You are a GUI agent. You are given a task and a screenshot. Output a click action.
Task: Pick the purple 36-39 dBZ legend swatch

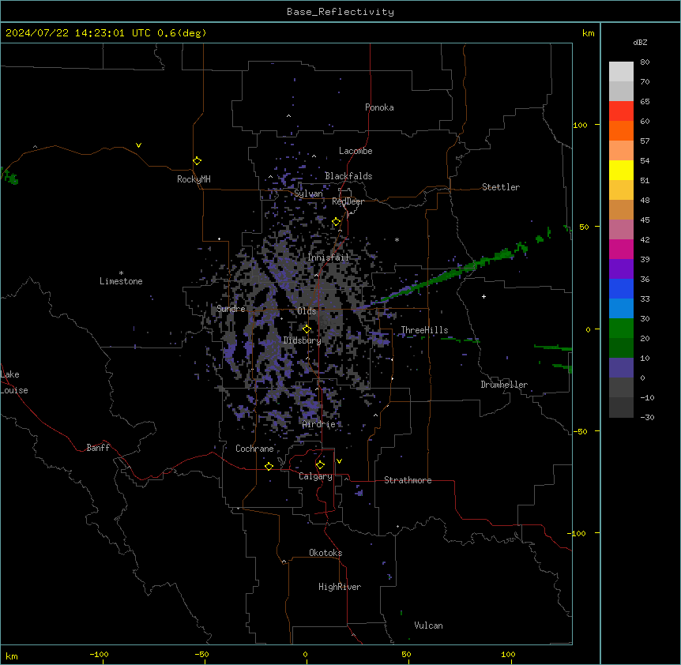point(621,269)
